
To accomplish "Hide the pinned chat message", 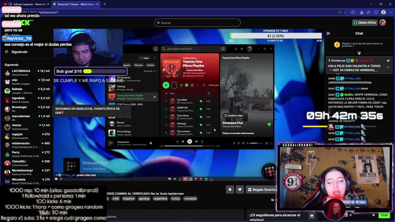I will [388, 61].
